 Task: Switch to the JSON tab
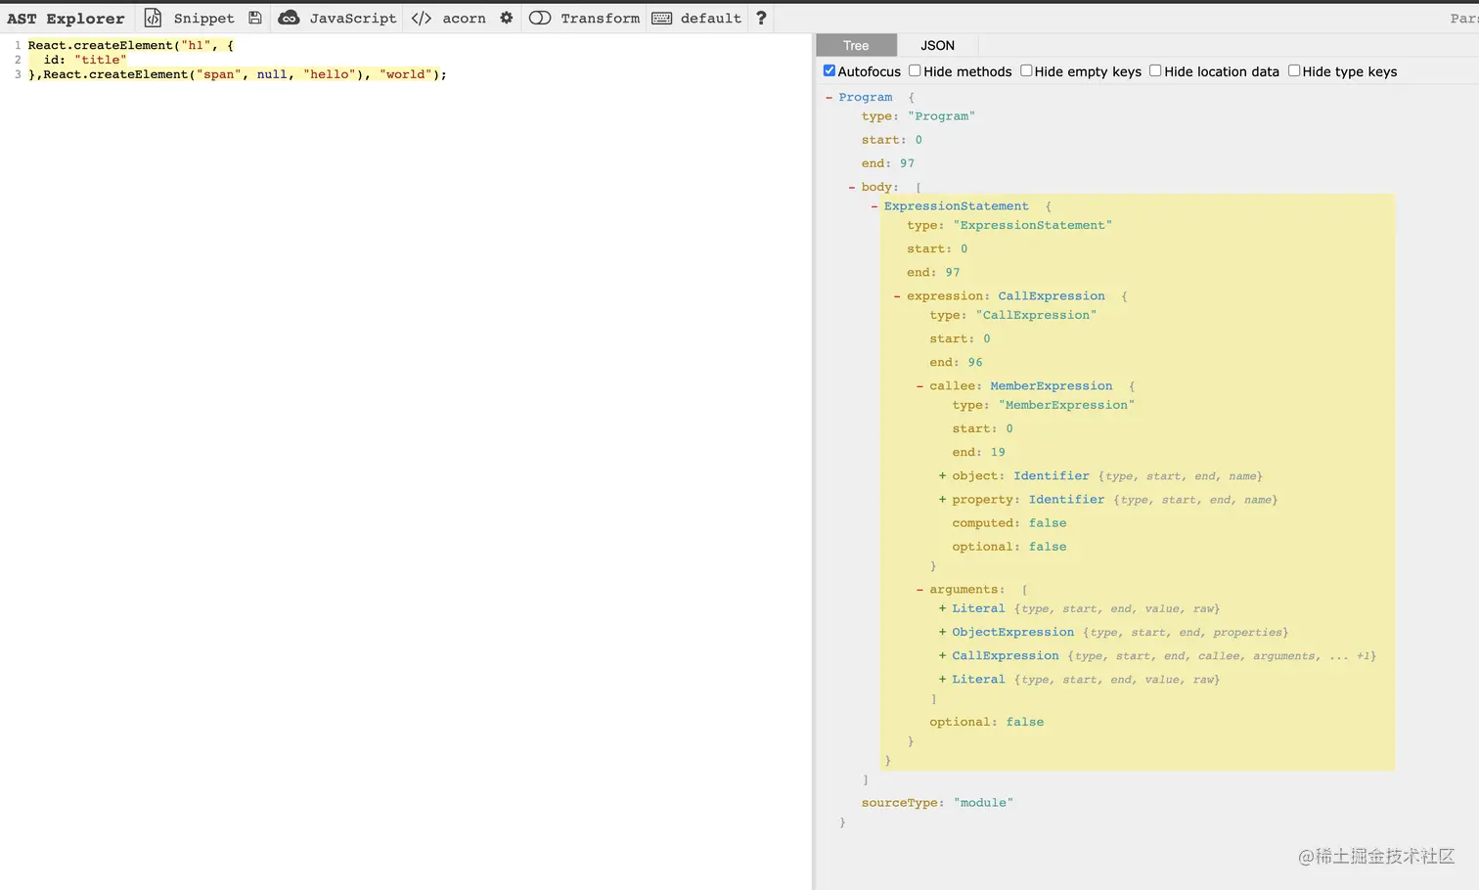[937, 45]
